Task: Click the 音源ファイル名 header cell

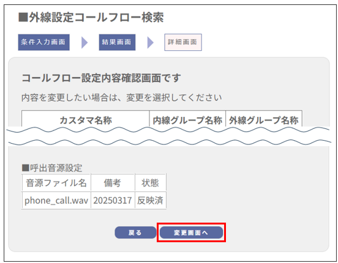Action: click(56, 183)
